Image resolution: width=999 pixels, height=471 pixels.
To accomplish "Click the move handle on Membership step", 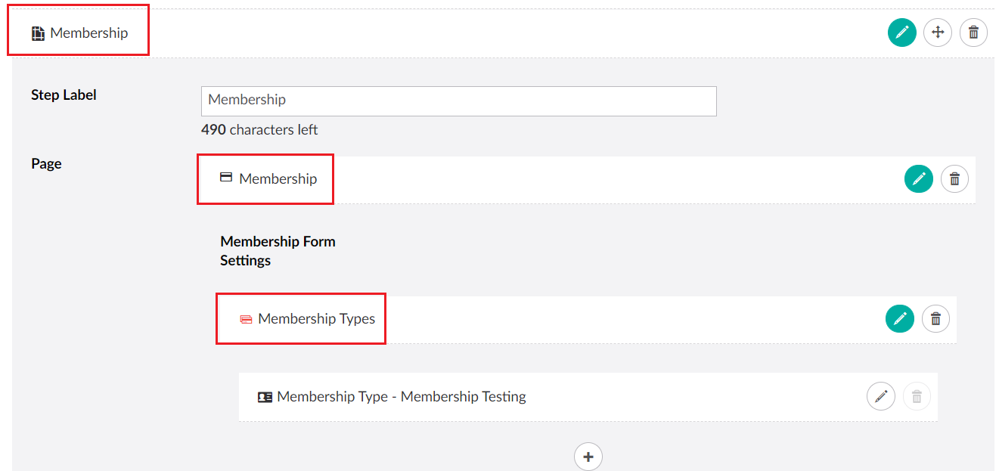I will [938, 33].
